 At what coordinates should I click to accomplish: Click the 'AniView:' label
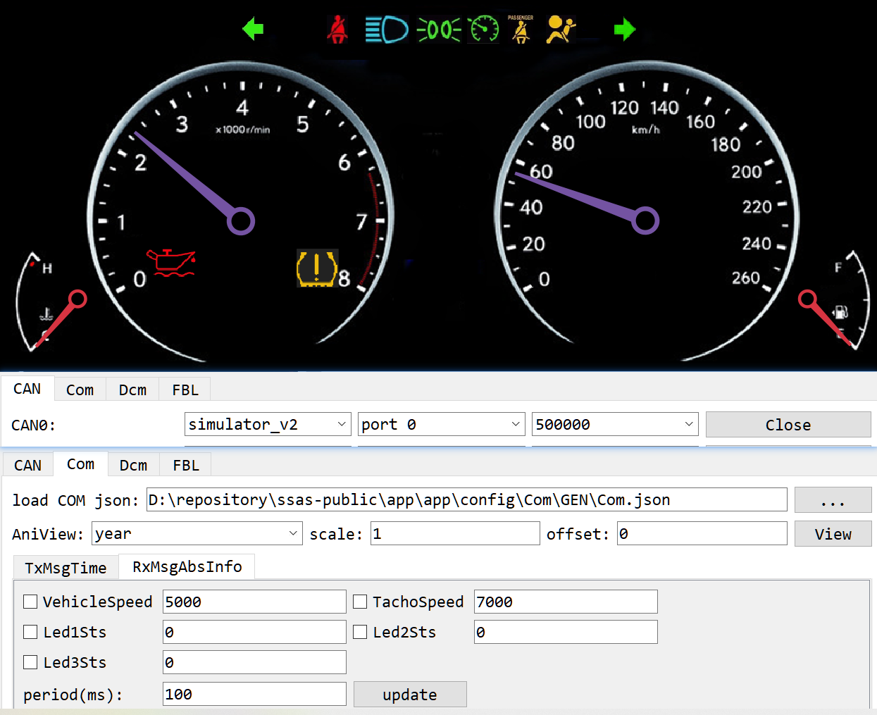pos(47,534)
